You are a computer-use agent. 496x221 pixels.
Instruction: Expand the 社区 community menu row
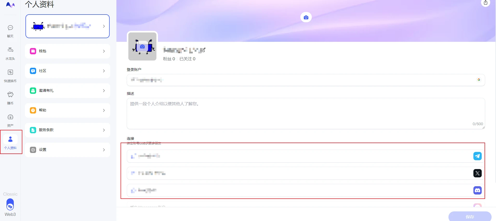(x=68, y=71)
